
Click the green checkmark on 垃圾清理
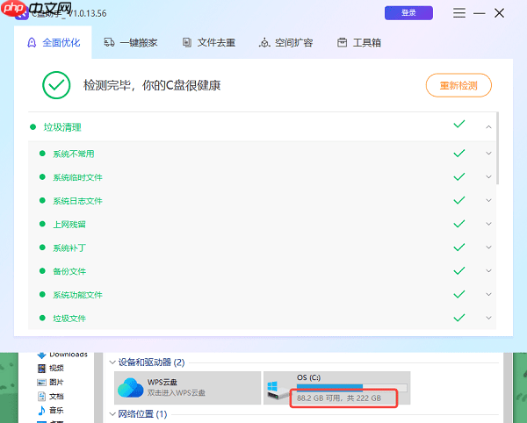click(459, 125)
